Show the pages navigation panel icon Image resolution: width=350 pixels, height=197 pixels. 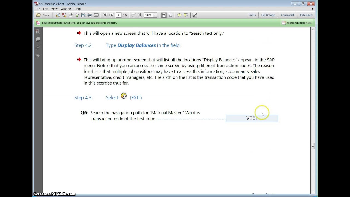coord(38,39)
